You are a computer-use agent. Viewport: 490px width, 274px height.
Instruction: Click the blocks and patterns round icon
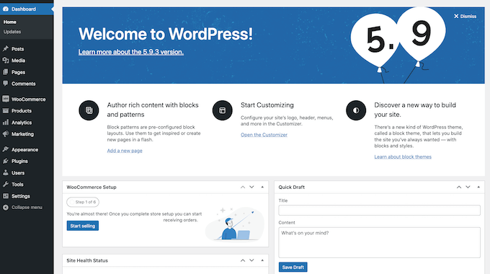tap(89, 110)
